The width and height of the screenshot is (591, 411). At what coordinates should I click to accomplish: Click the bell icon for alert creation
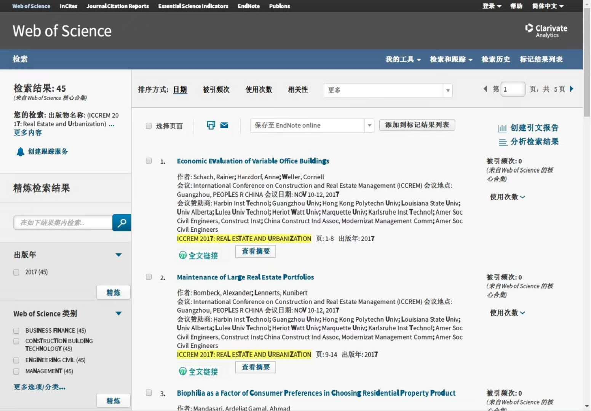coord(21,152)
